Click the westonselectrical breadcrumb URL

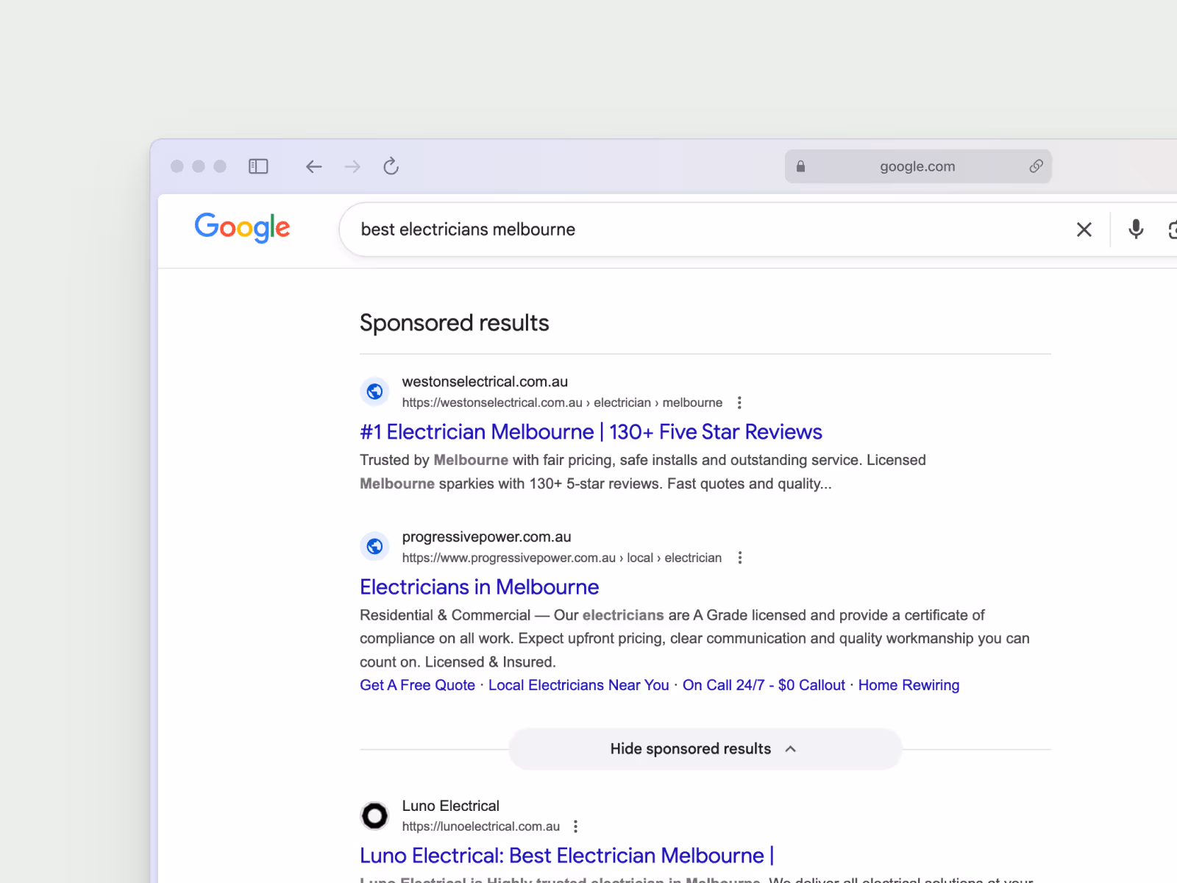[562, 403]
